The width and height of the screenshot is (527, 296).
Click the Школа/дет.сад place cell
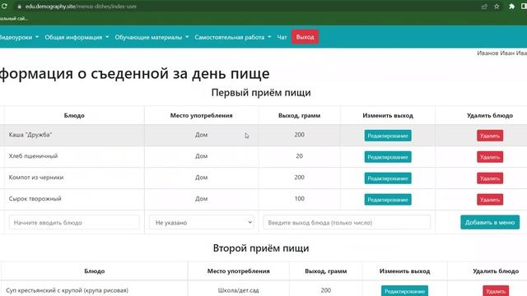pyautogui.click(x=238, y=290)
